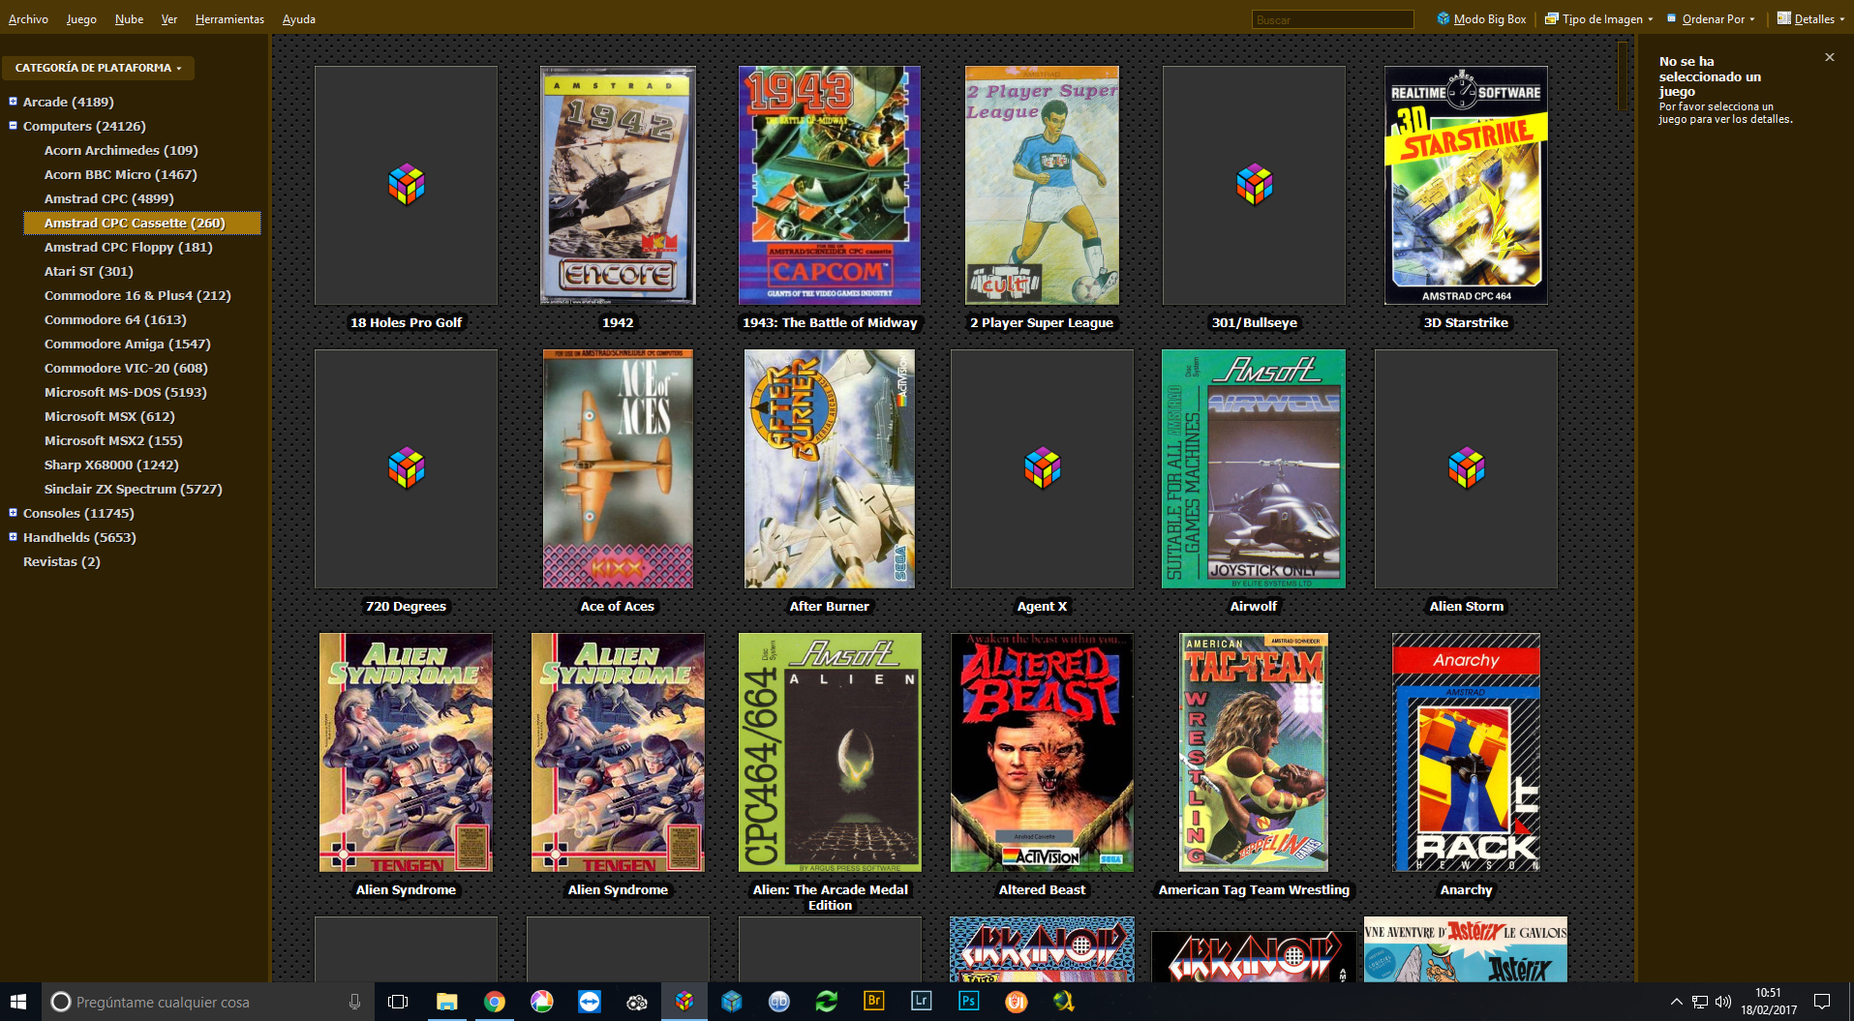The height and width of the screenshot is (1021, 1854).
Task: Open the Juego menu
Action: point(81,18)
